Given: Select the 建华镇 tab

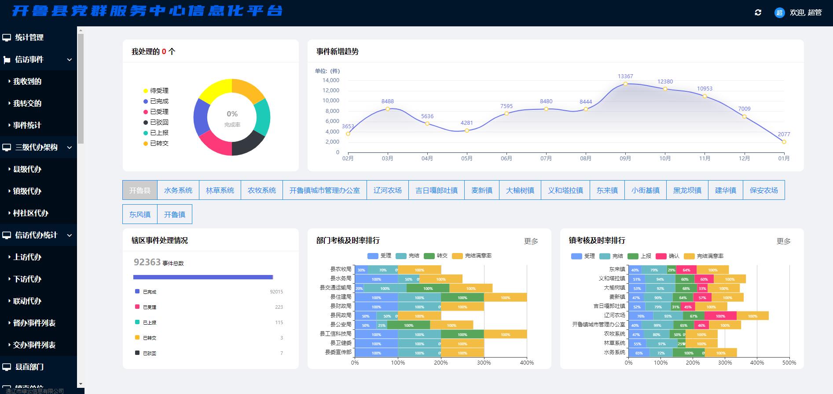Looking at the screenshot, I should pos(726,190).
